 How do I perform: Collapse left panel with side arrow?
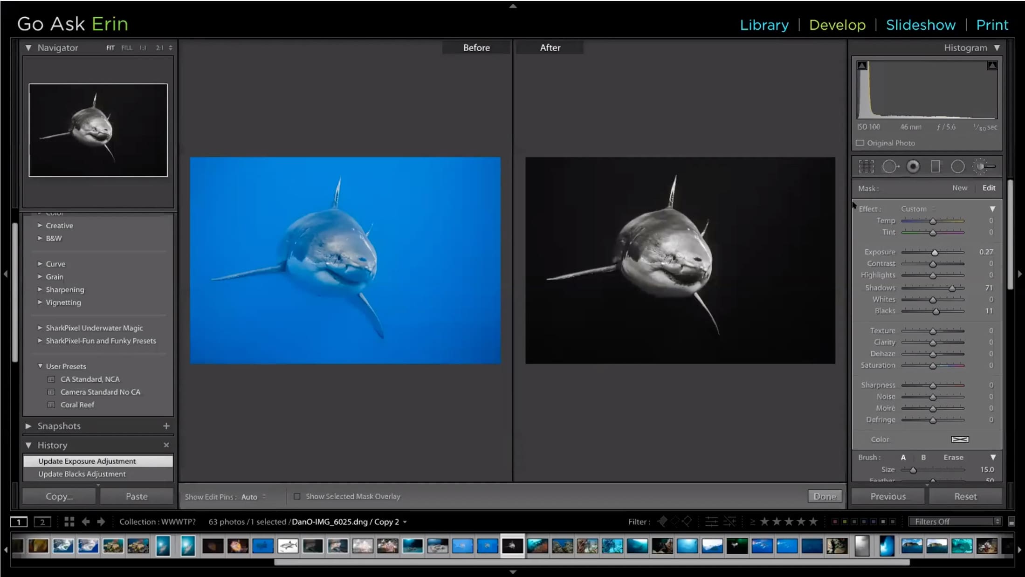pyautogui.click(x=6, y=274)
